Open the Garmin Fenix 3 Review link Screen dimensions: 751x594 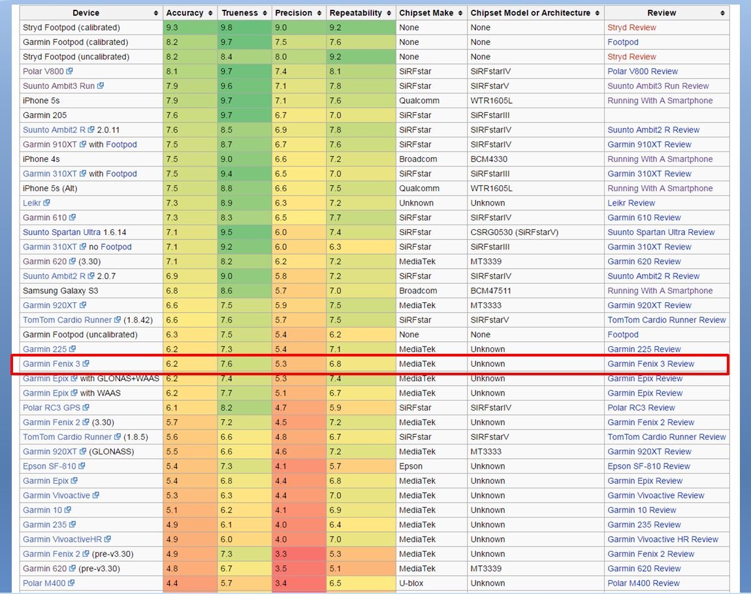coord(650,364)
